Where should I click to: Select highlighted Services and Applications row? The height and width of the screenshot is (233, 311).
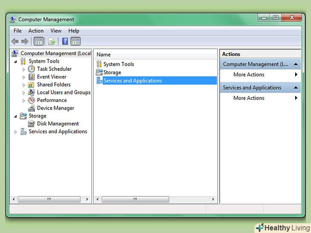(155, 80)
